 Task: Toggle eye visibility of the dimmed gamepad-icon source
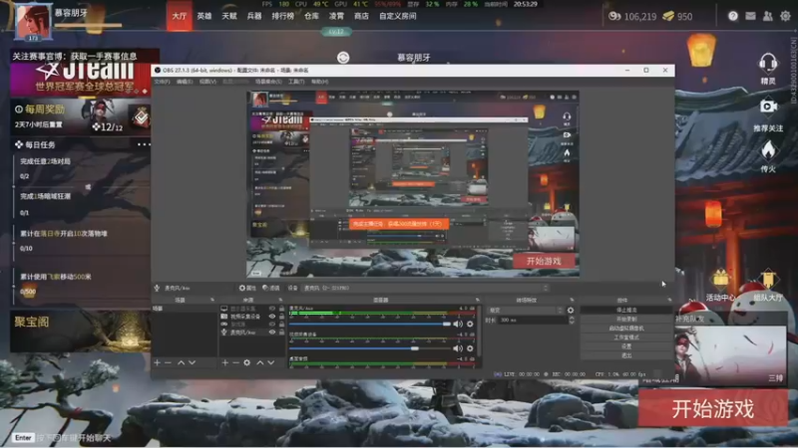(272, 325)
